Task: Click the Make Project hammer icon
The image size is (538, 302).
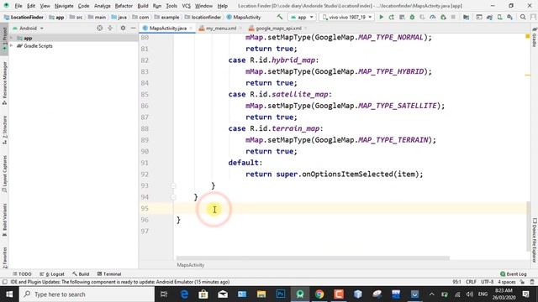Action: point(280,17)
